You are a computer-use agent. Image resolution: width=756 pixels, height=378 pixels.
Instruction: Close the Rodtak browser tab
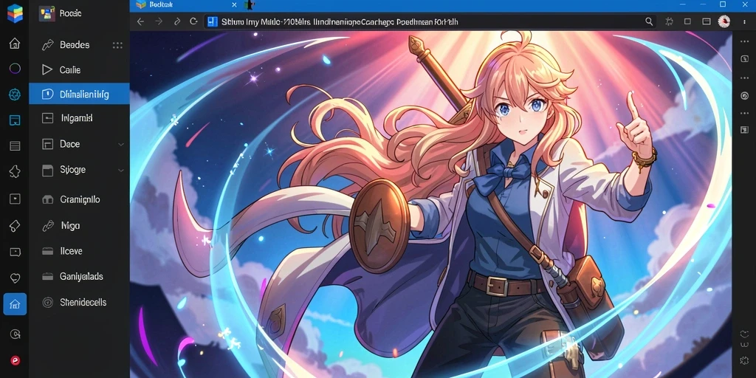coord(234,5)
